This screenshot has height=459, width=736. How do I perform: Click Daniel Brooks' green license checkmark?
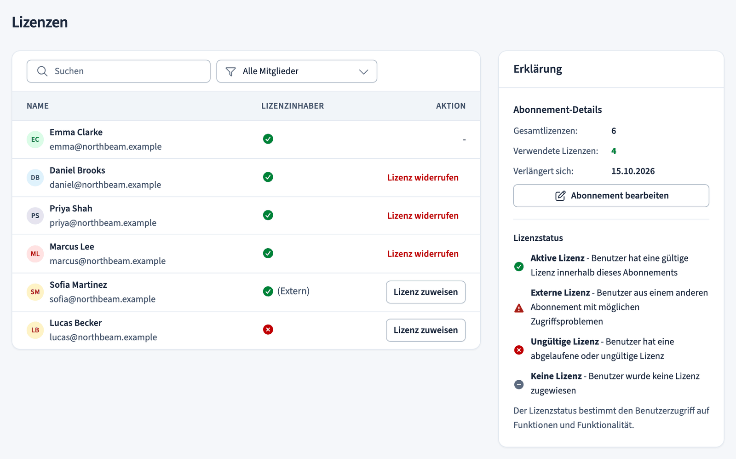click(x=268, y=177)
